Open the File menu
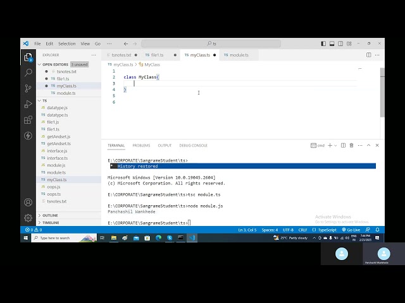The width and height of the screenshot is (405, 303). pos(37,44)
